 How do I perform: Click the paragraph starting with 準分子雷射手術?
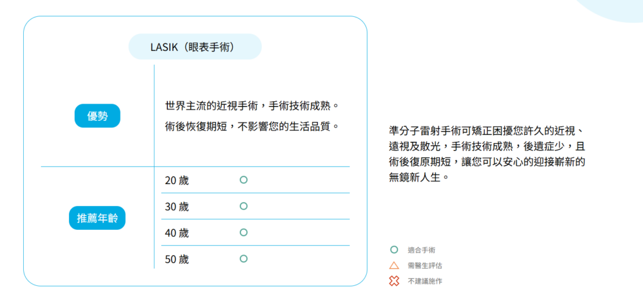487,154
